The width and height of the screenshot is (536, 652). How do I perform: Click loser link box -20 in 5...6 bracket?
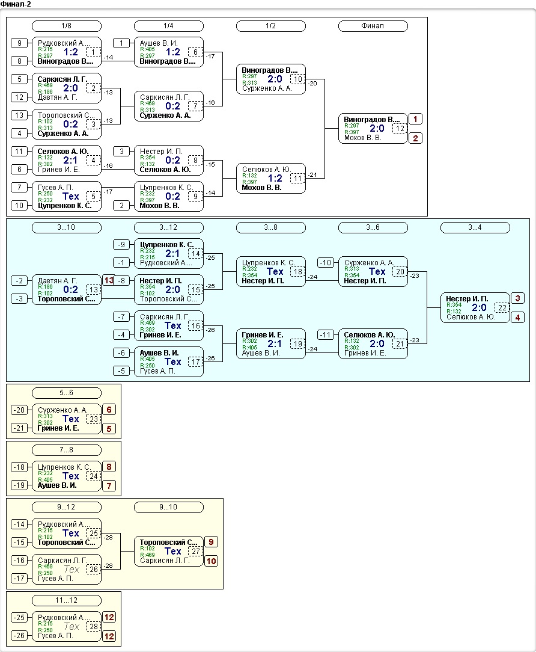click(19, 410)
